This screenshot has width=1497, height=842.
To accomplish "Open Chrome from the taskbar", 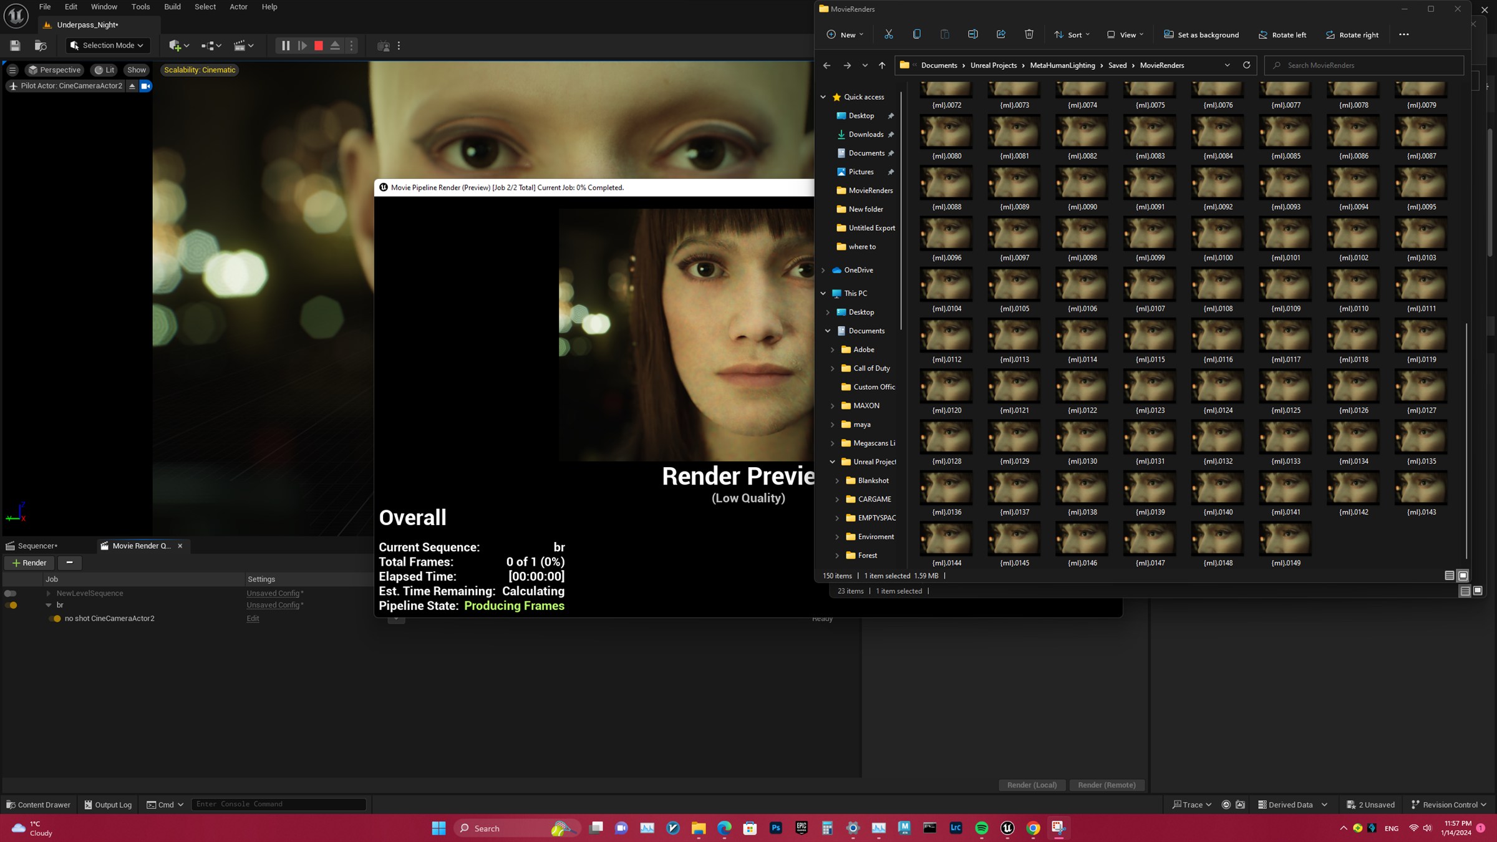I will click(1034, 828).
